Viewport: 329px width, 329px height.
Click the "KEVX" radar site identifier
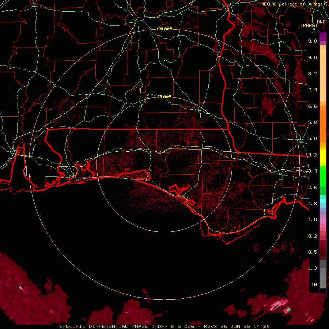[211, 326]
